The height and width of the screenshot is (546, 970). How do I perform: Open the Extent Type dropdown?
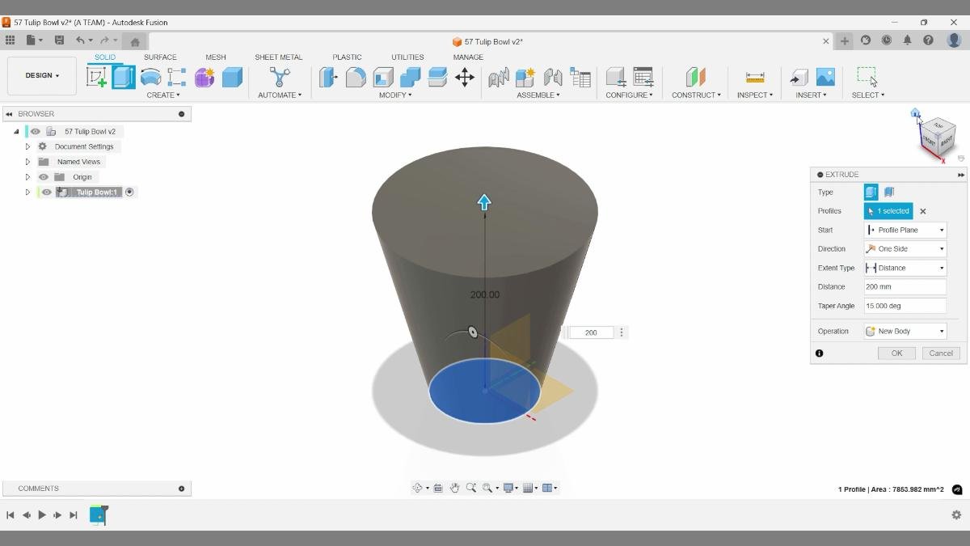905,268
